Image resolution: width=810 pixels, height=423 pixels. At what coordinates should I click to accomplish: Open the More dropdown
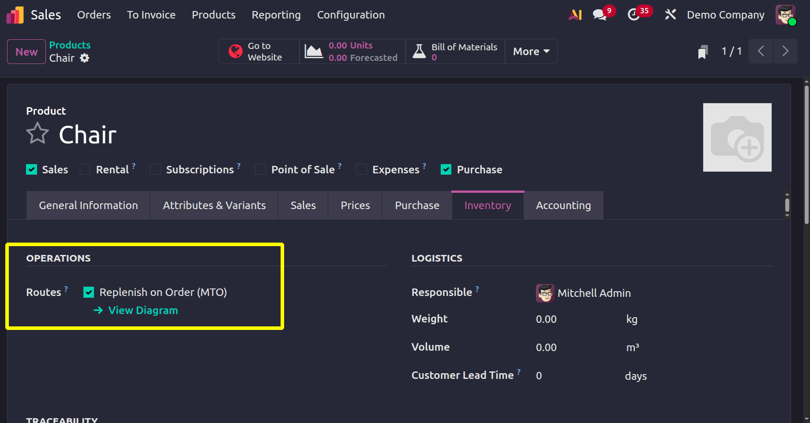tap(531, 51)
